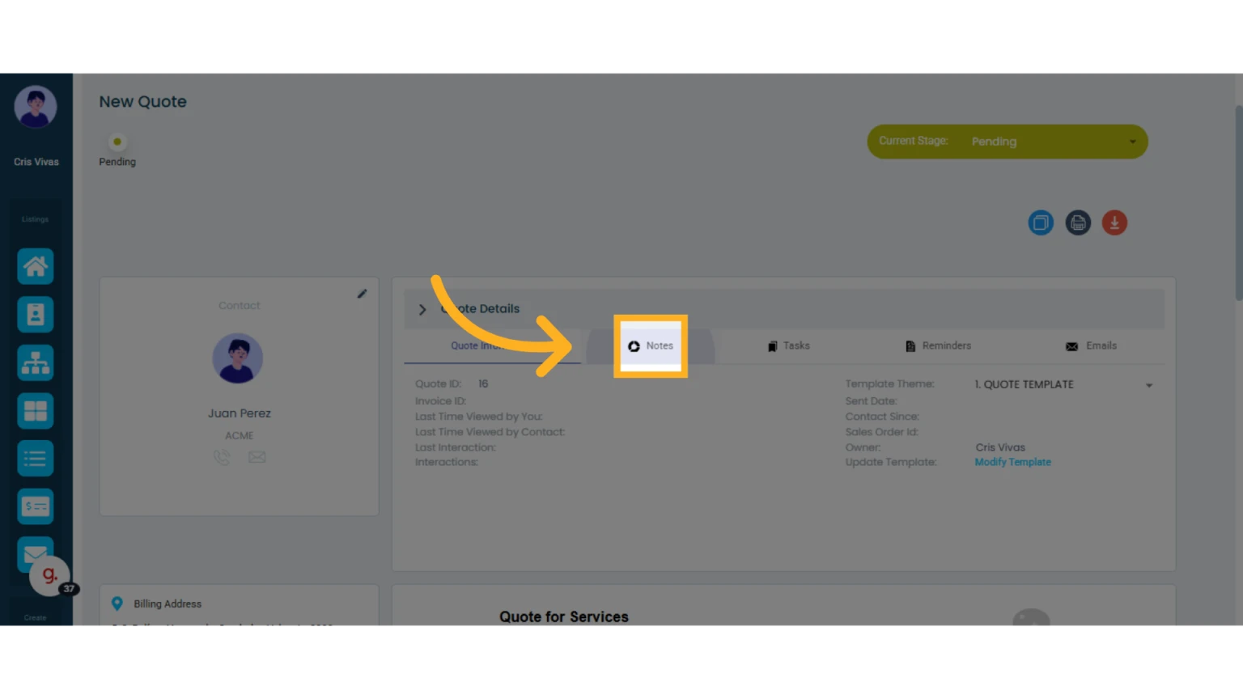Click the Juan Perez name
Image resolution: width=1243 pixels, height=699 pixels.
click(240, 413)
